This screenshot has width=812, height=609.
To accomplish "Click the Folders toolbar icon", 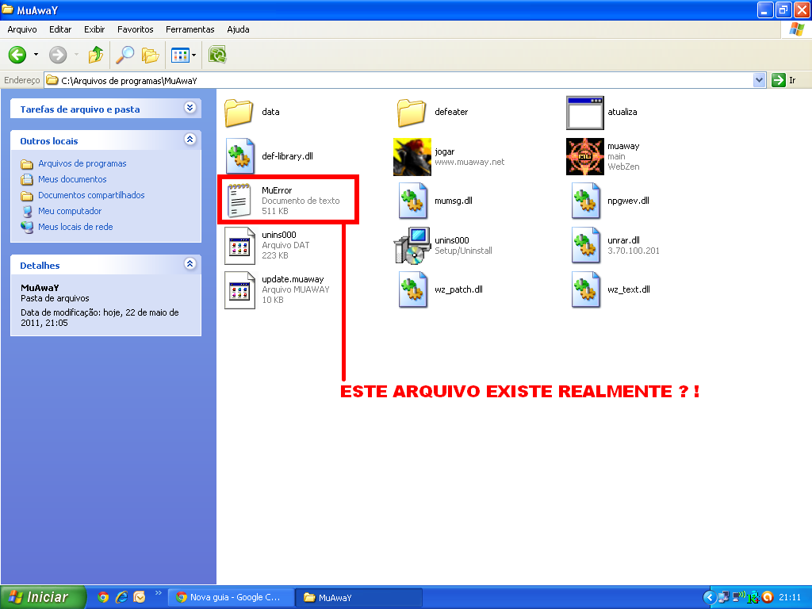I will (150, 55).
